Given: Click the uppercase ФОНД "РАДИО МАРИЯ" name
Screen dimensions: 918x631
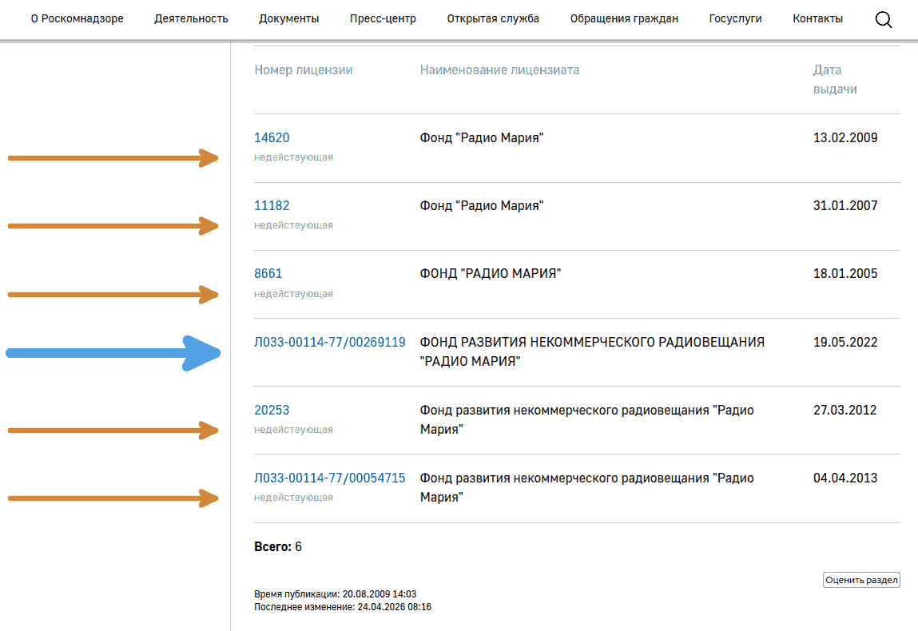Looking at the screenshot, I should pos(490,273).
